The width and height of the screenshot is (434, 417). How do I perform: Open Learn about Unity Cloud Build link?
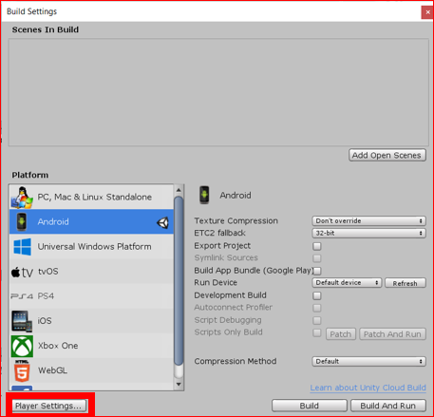[x=368, y=388]
